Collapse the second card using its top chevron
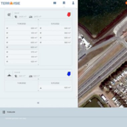Screen dimensions: 127x127 (38, 79)
